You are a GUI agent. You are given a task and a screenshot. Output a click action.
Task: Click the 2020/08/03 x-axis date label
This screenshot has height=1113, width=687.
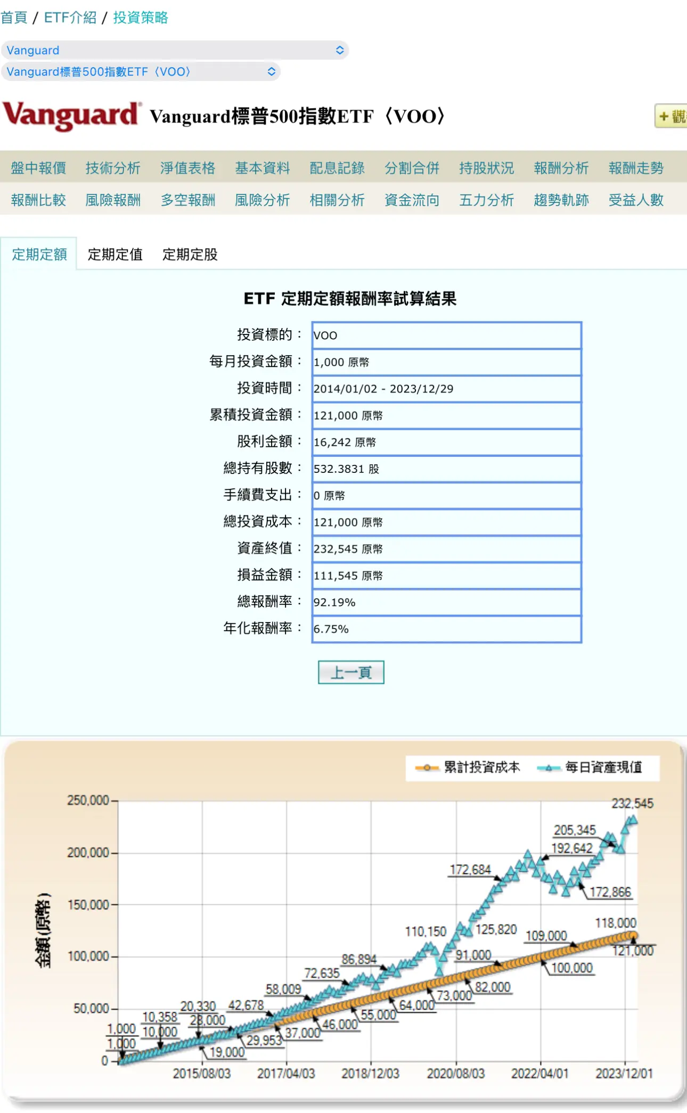[456, 1074]
